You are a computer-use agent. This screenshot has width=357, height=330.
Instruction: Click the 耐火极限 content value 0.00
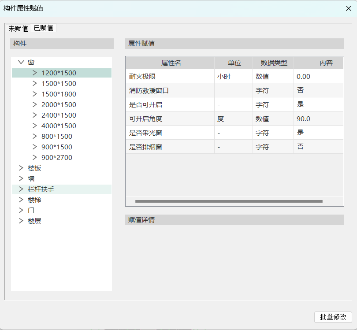(303, 76)
